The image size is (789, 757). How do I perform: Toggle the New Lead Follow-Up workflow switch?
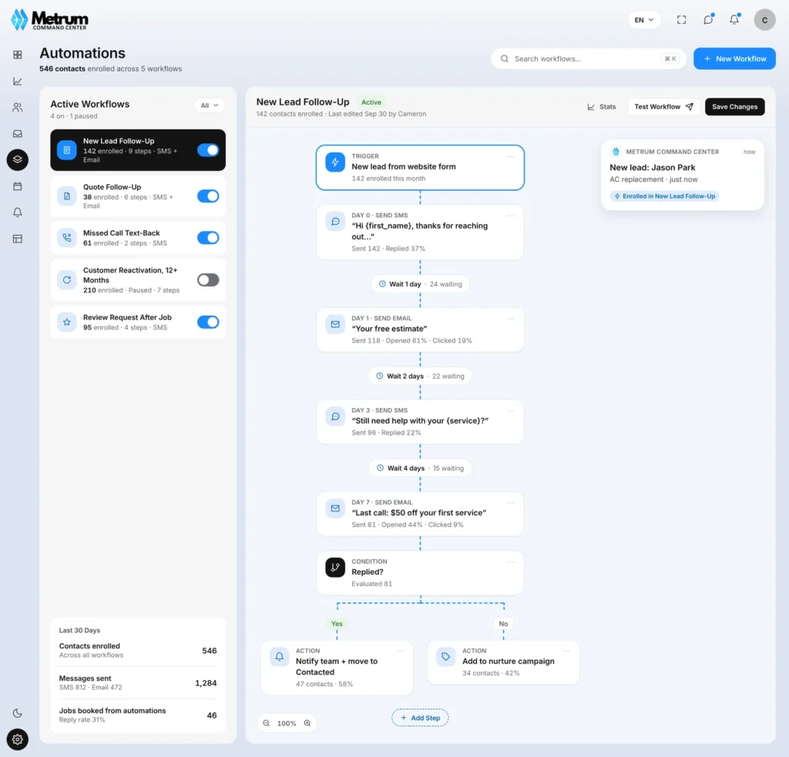[x=208, y=150]
